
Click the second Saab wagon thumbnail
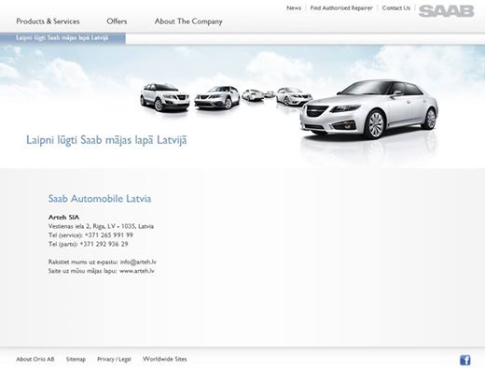(x=217, y=98)
